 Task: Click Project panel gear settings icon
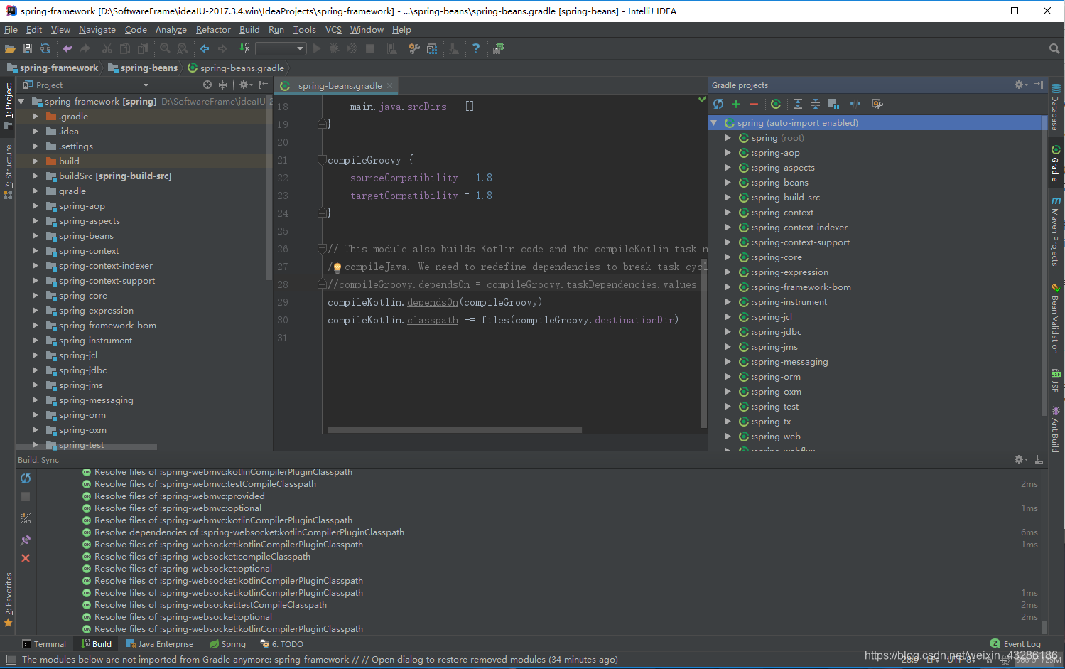pyautogui.click(x=245, y=85)
